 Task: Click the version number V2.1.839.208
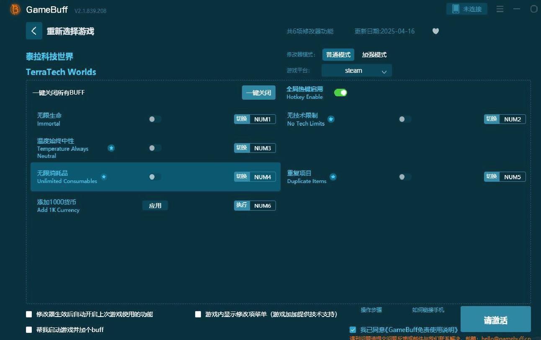(x=90, y=11)
